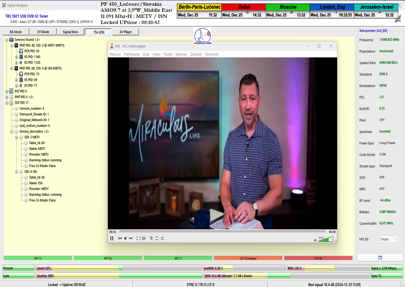Expand the ES PID: 1160 entry
The height and width of the screenshot is (287, 405).
click(x=16, y=57)
